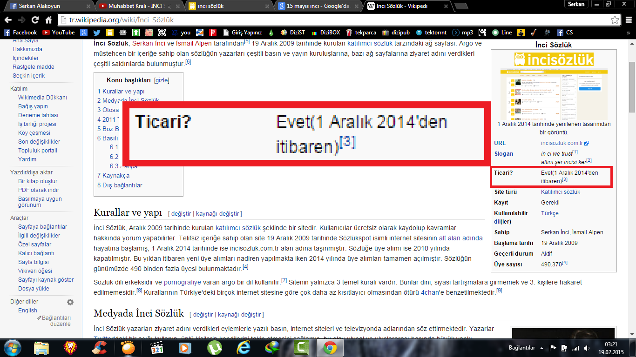Click the Serkan profile button

click(576, 4)
